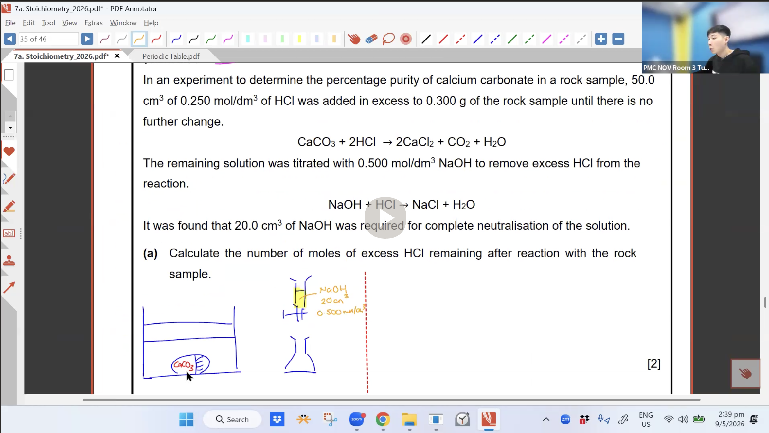Open Favorites heart toolbox in sidebar
Screen dimensions: 769x433
pos(9,152)
